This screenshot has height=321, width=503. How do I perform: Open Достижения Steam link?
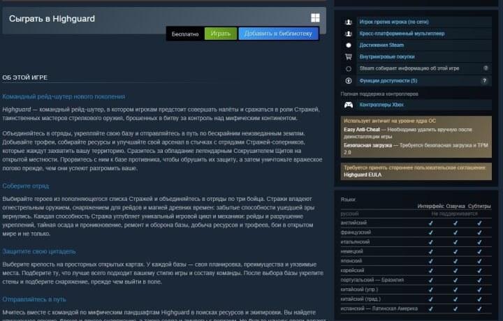[381, 45]
